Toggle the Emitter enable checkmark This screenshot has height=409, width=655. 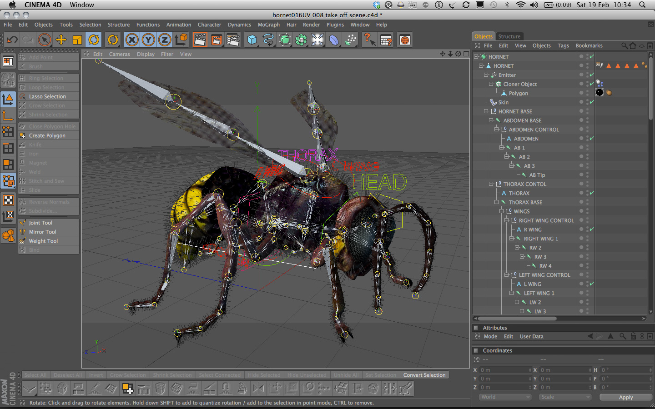click(591, 75)
